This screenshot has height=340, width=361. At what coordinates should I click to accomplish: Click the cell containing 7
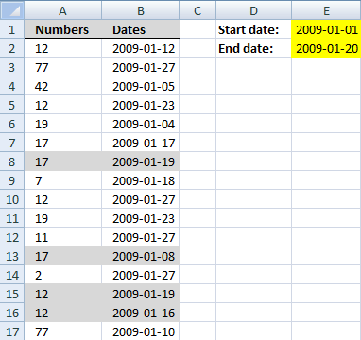click(x=63, y=180)
